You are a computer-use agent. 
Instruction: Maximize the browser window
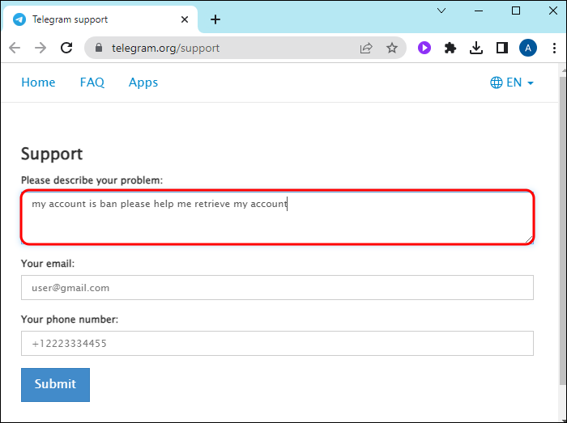point(516,11)
